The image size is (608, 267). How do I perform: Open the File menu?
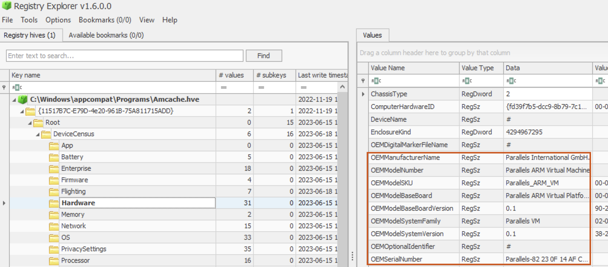(x=7, y=20)
